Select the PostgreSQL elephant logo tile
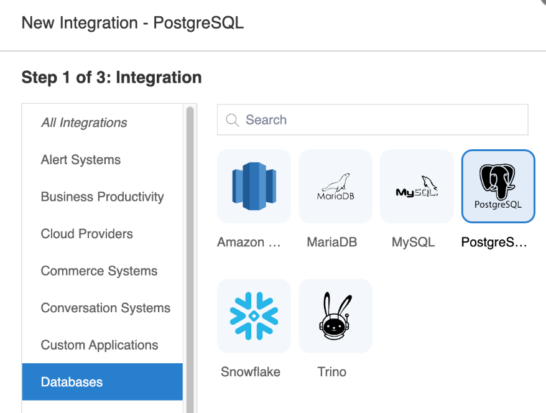This screenshot has height=413, width=546. [x=498, y=187]
